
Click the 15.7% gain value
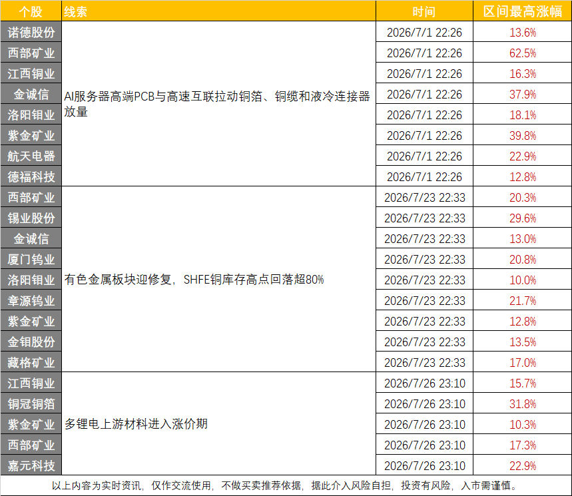pyautogui.click(x=522, y=383)
